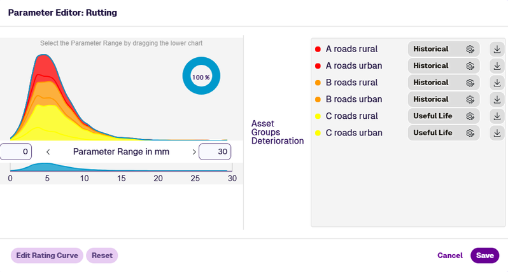
Task: Download C roads rural data
Action: point(497,116)
